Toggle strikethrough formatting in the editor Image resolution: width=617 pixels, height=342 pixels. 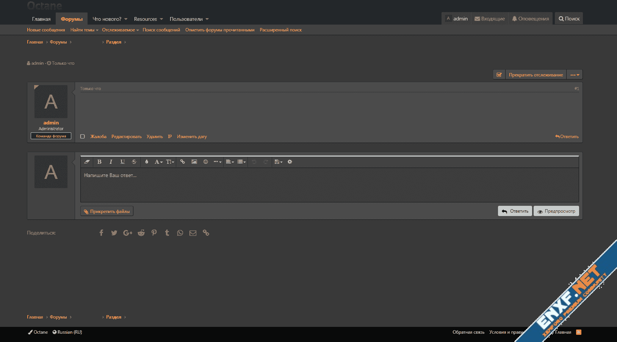coord(134,162)
